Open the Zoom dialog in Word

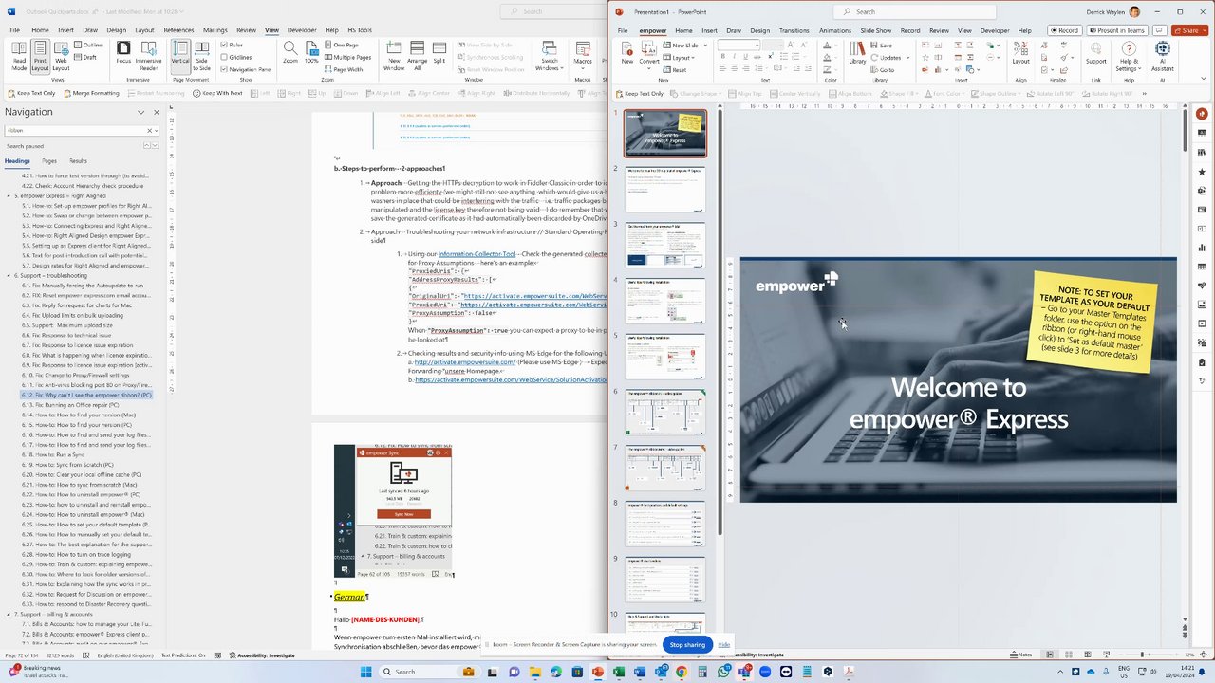pyautogui.click(x=290, y=52)
